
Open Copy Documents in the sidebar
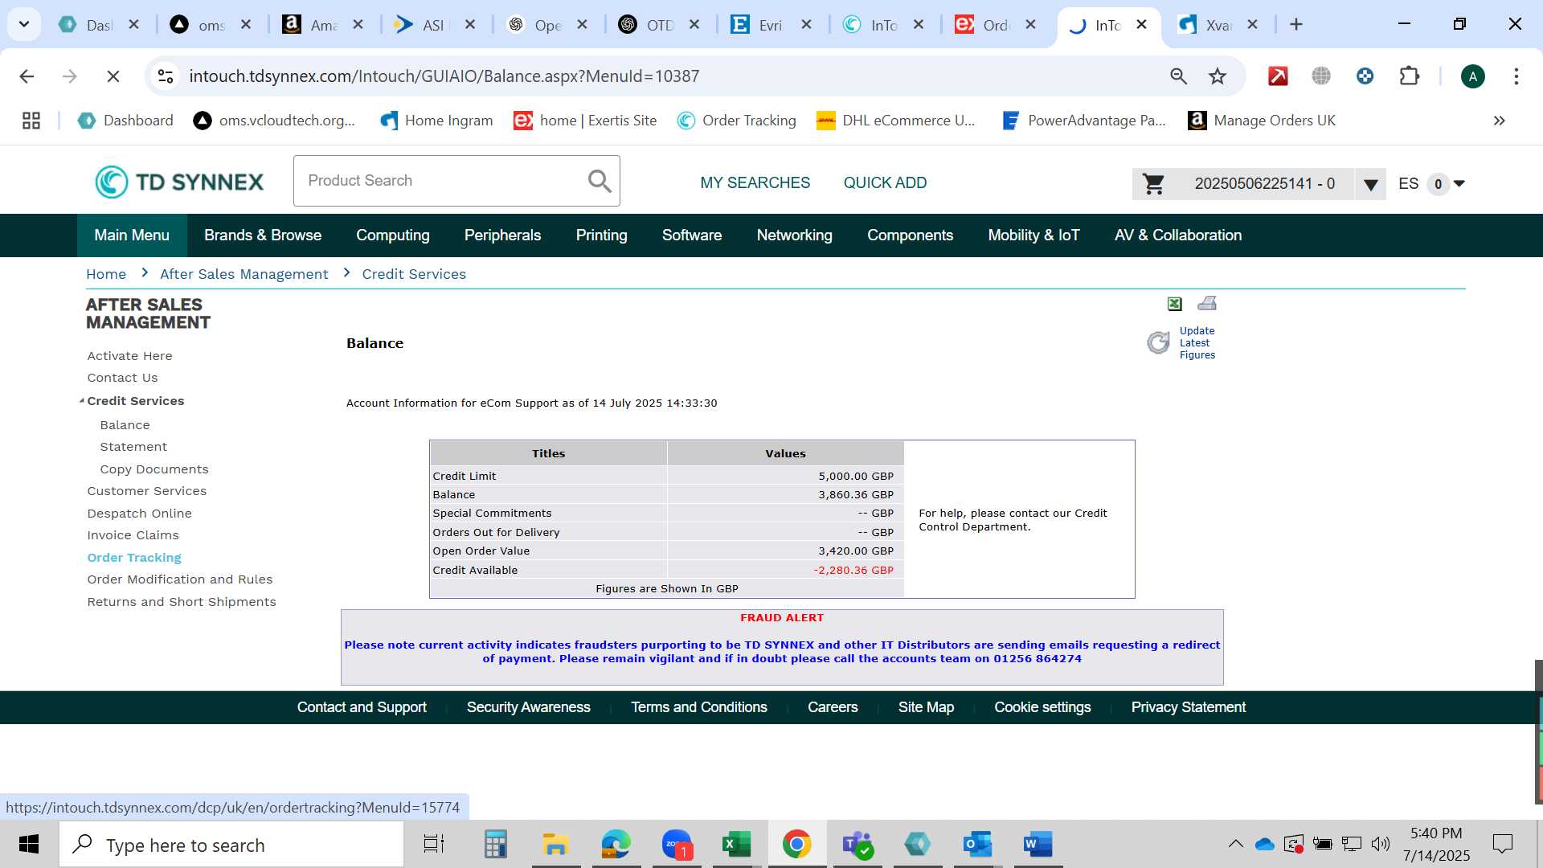(154, 469)
